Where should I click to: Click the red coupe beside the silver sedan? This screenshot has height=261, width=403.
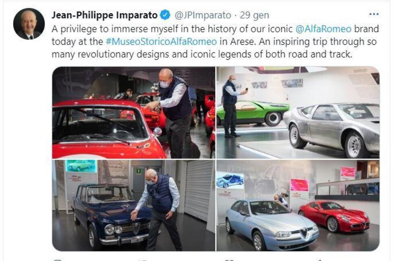click(334, 216)
